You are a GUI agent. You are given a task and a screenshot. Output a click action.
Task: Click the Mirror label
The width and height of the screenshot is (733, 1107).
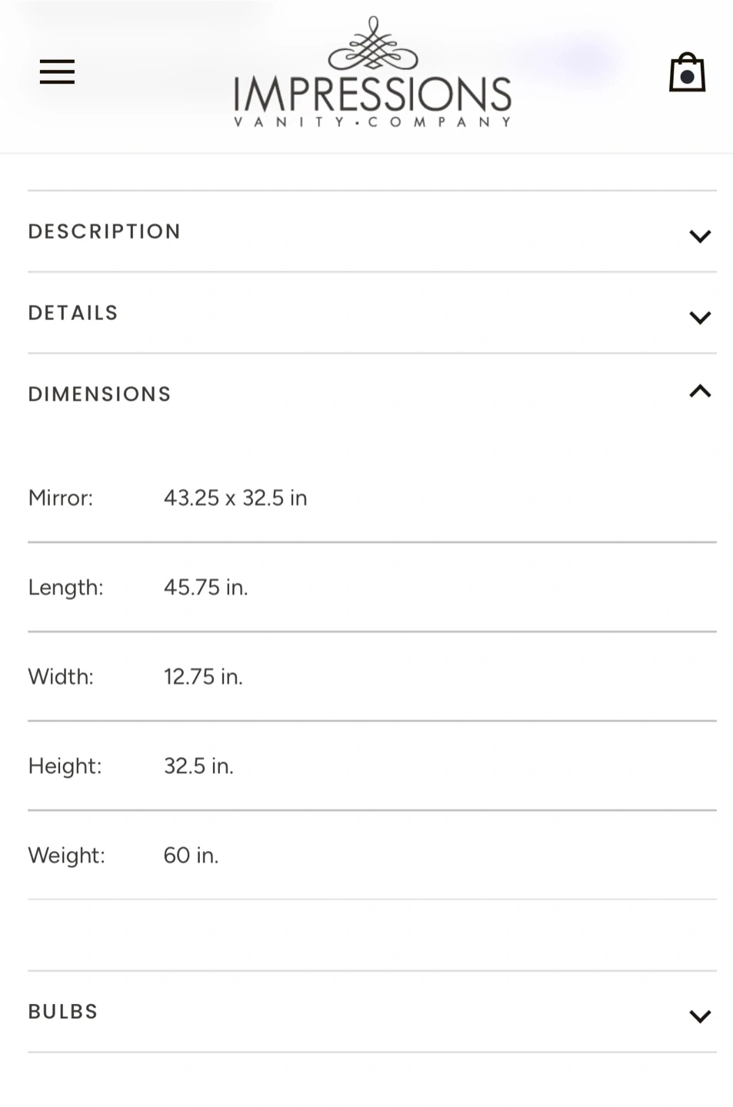coord(61,498)
